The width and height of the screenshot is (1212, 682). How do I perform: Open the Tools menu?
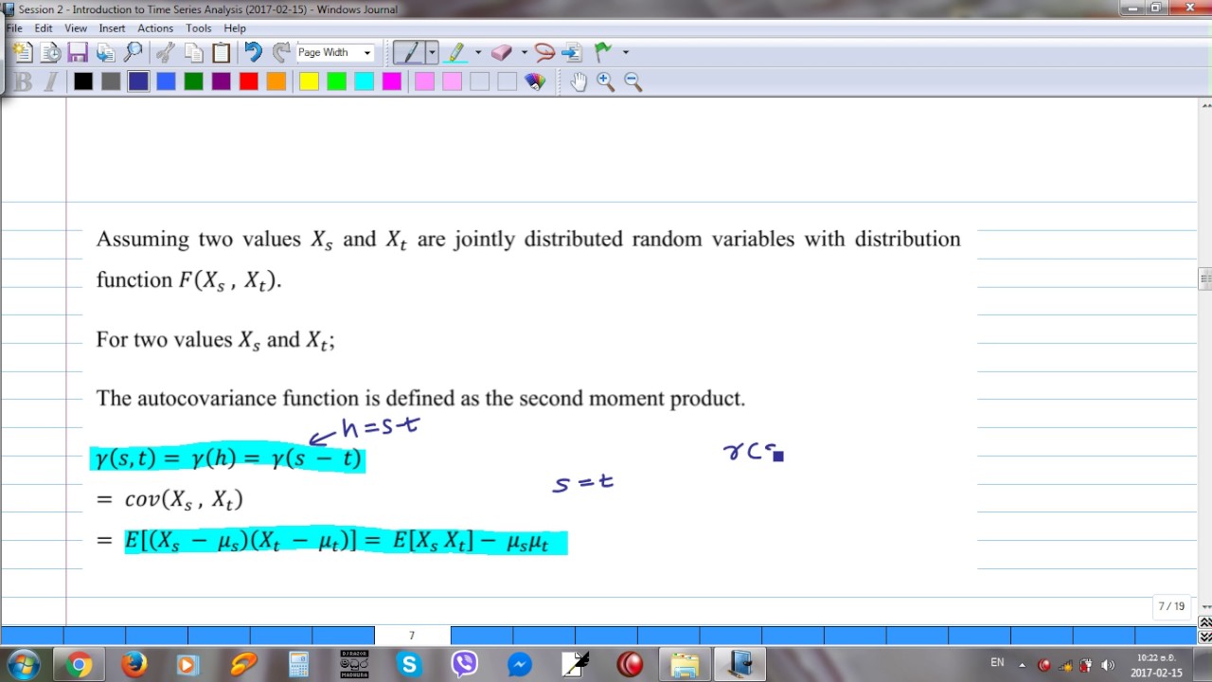tap(199, 28)
